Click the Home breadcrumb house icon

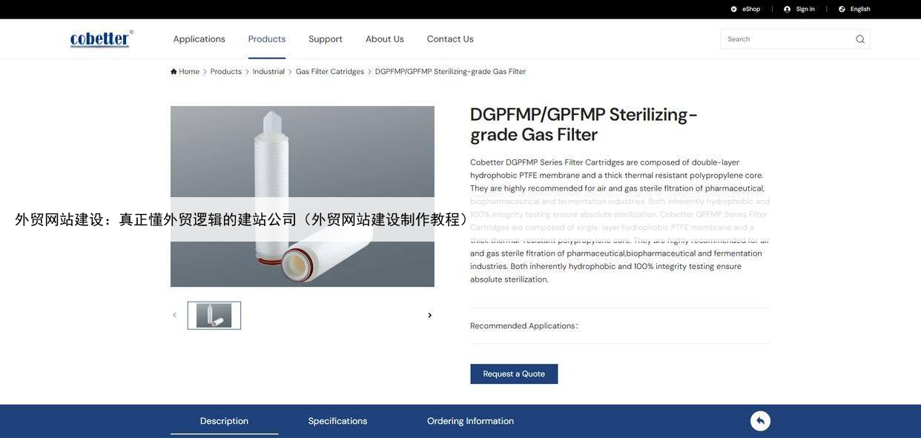pos(174,72)
